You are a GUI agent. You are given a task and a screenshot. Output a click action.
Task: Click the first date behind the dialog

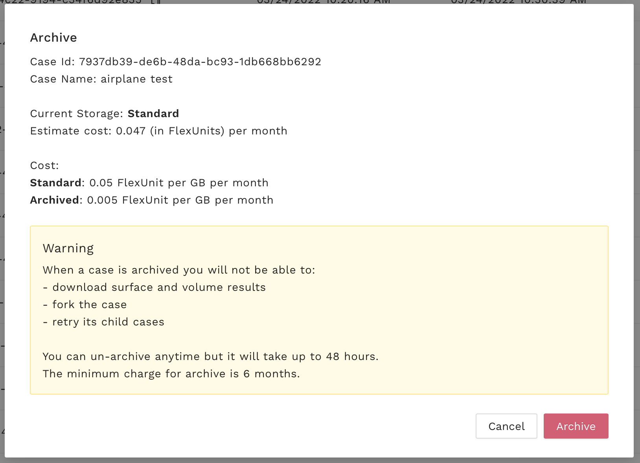tap(323, 2)
